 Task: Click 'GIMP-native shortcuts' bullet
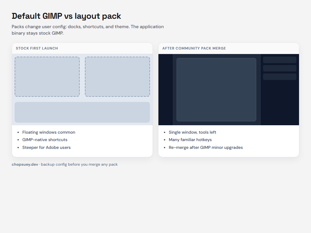(45, 140)
